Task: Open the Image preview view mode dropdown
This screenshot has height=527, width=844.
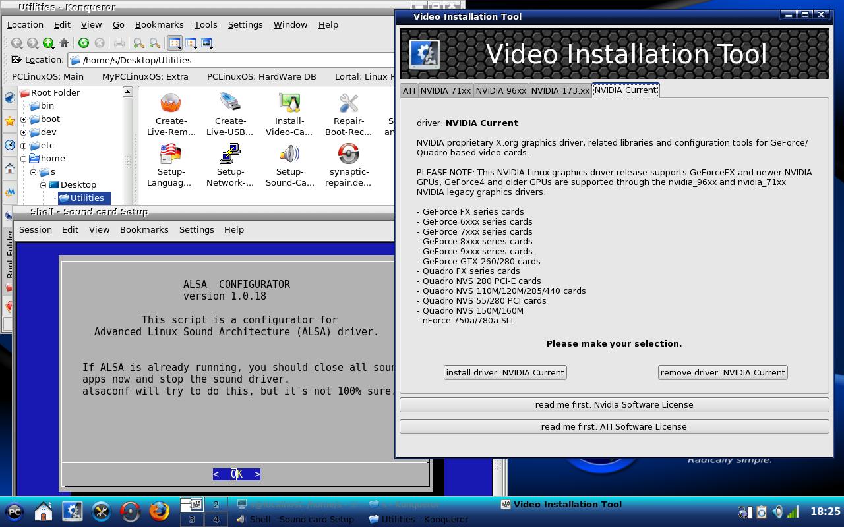Action: pos(207,43)
